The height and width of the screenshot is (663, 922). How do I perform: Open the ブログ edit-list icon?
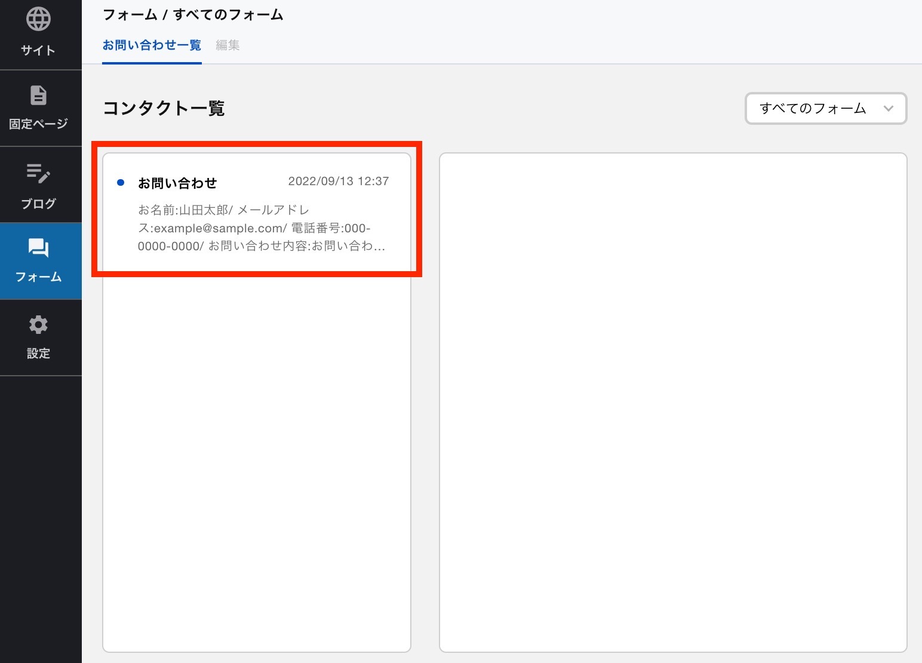pyautogui.click(x=38, y=173)
